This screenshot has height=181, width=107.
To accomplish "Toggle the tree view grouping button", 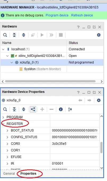I will tap(33, 109).
